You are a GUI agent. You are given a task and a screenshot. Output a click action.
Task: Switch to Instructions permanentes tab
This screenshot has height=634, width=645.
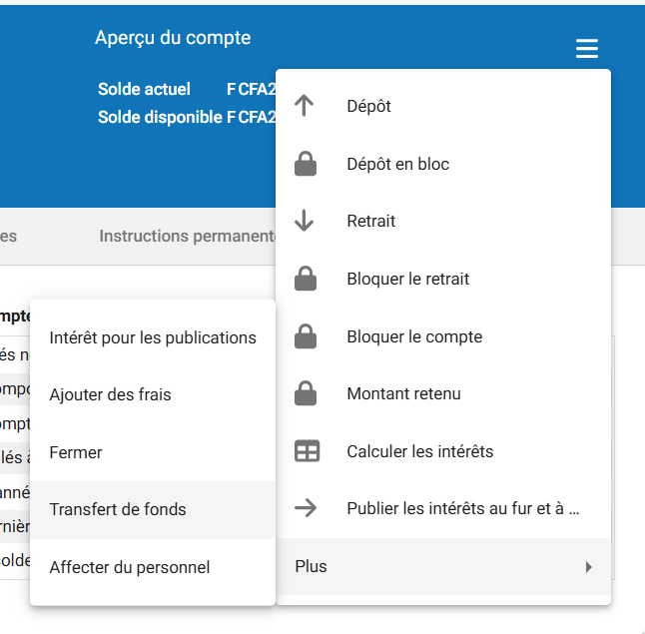tap(187, 237)
